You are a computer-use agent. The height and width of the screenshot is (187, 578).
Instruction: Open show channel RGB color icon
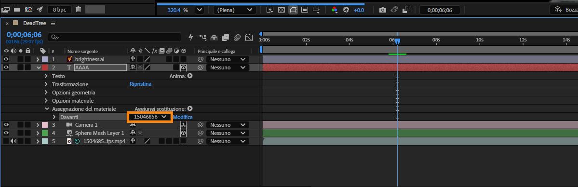tap(335, 10)
